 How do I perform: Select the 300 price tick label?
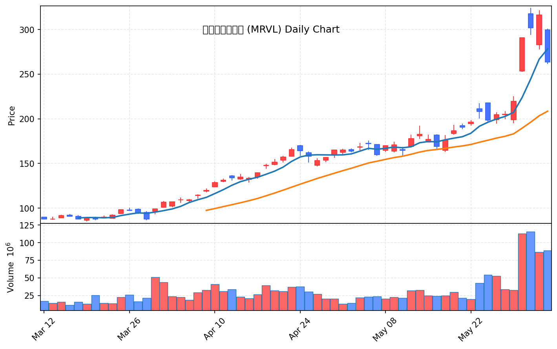(x=27, y=30)
